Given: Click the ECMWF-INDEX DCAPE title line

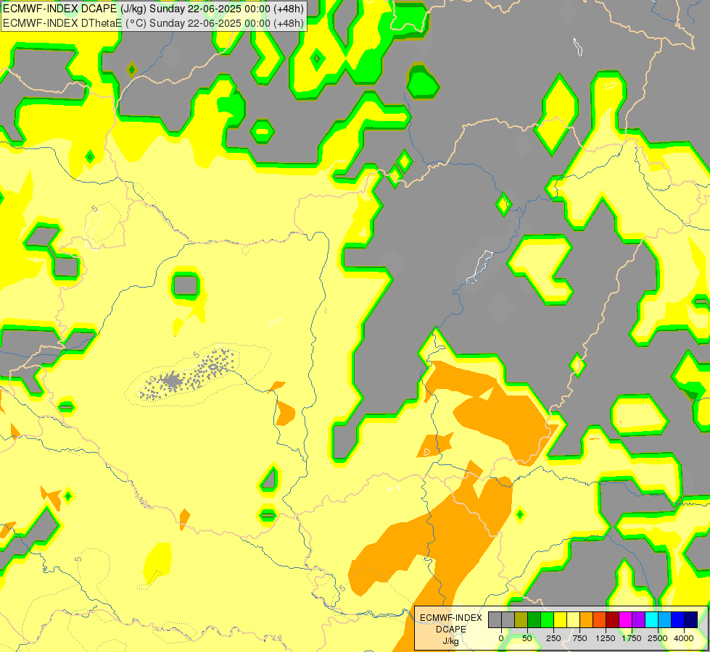Looking at the screenshot, I should [x=154, y=9].
